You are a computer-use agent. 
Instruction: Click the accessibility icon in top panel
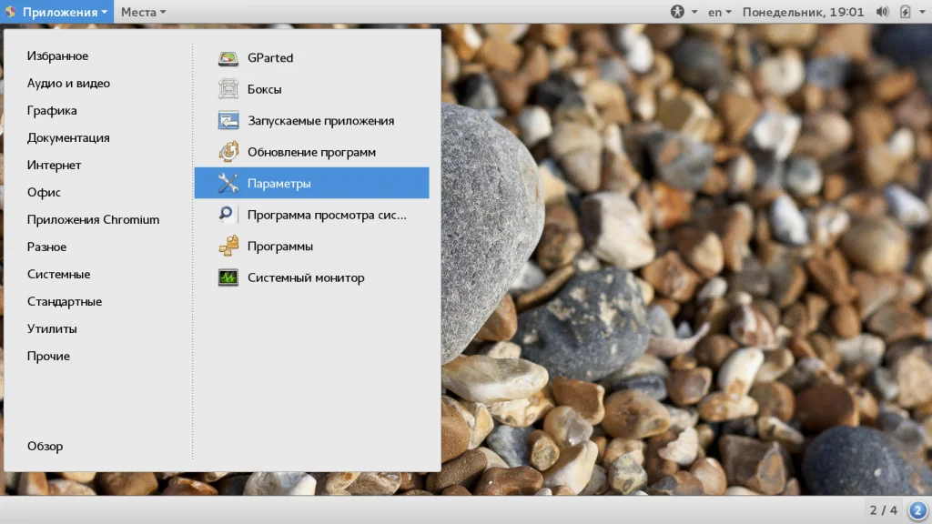677,11
